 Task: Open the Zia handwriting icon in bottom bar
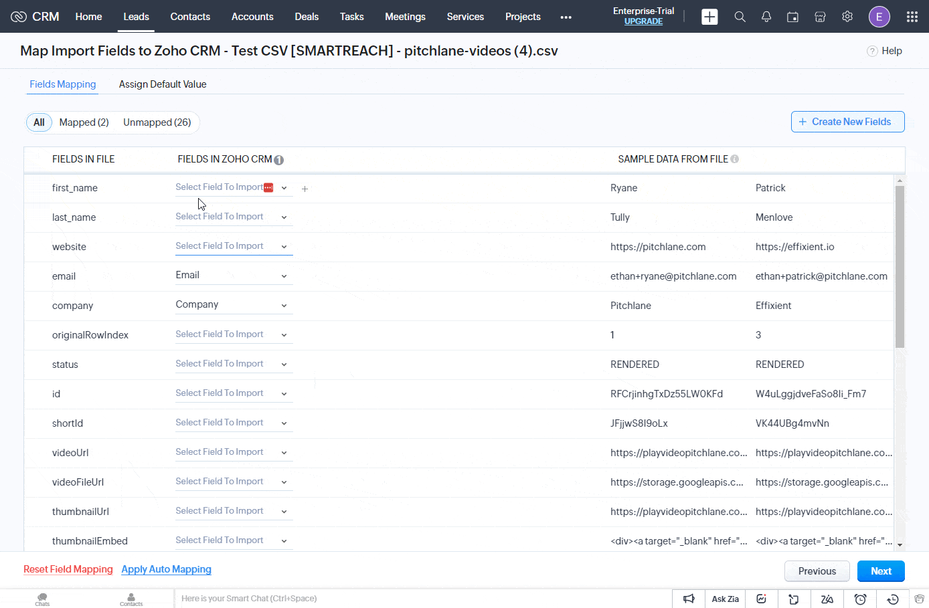(x=827, y=599)
